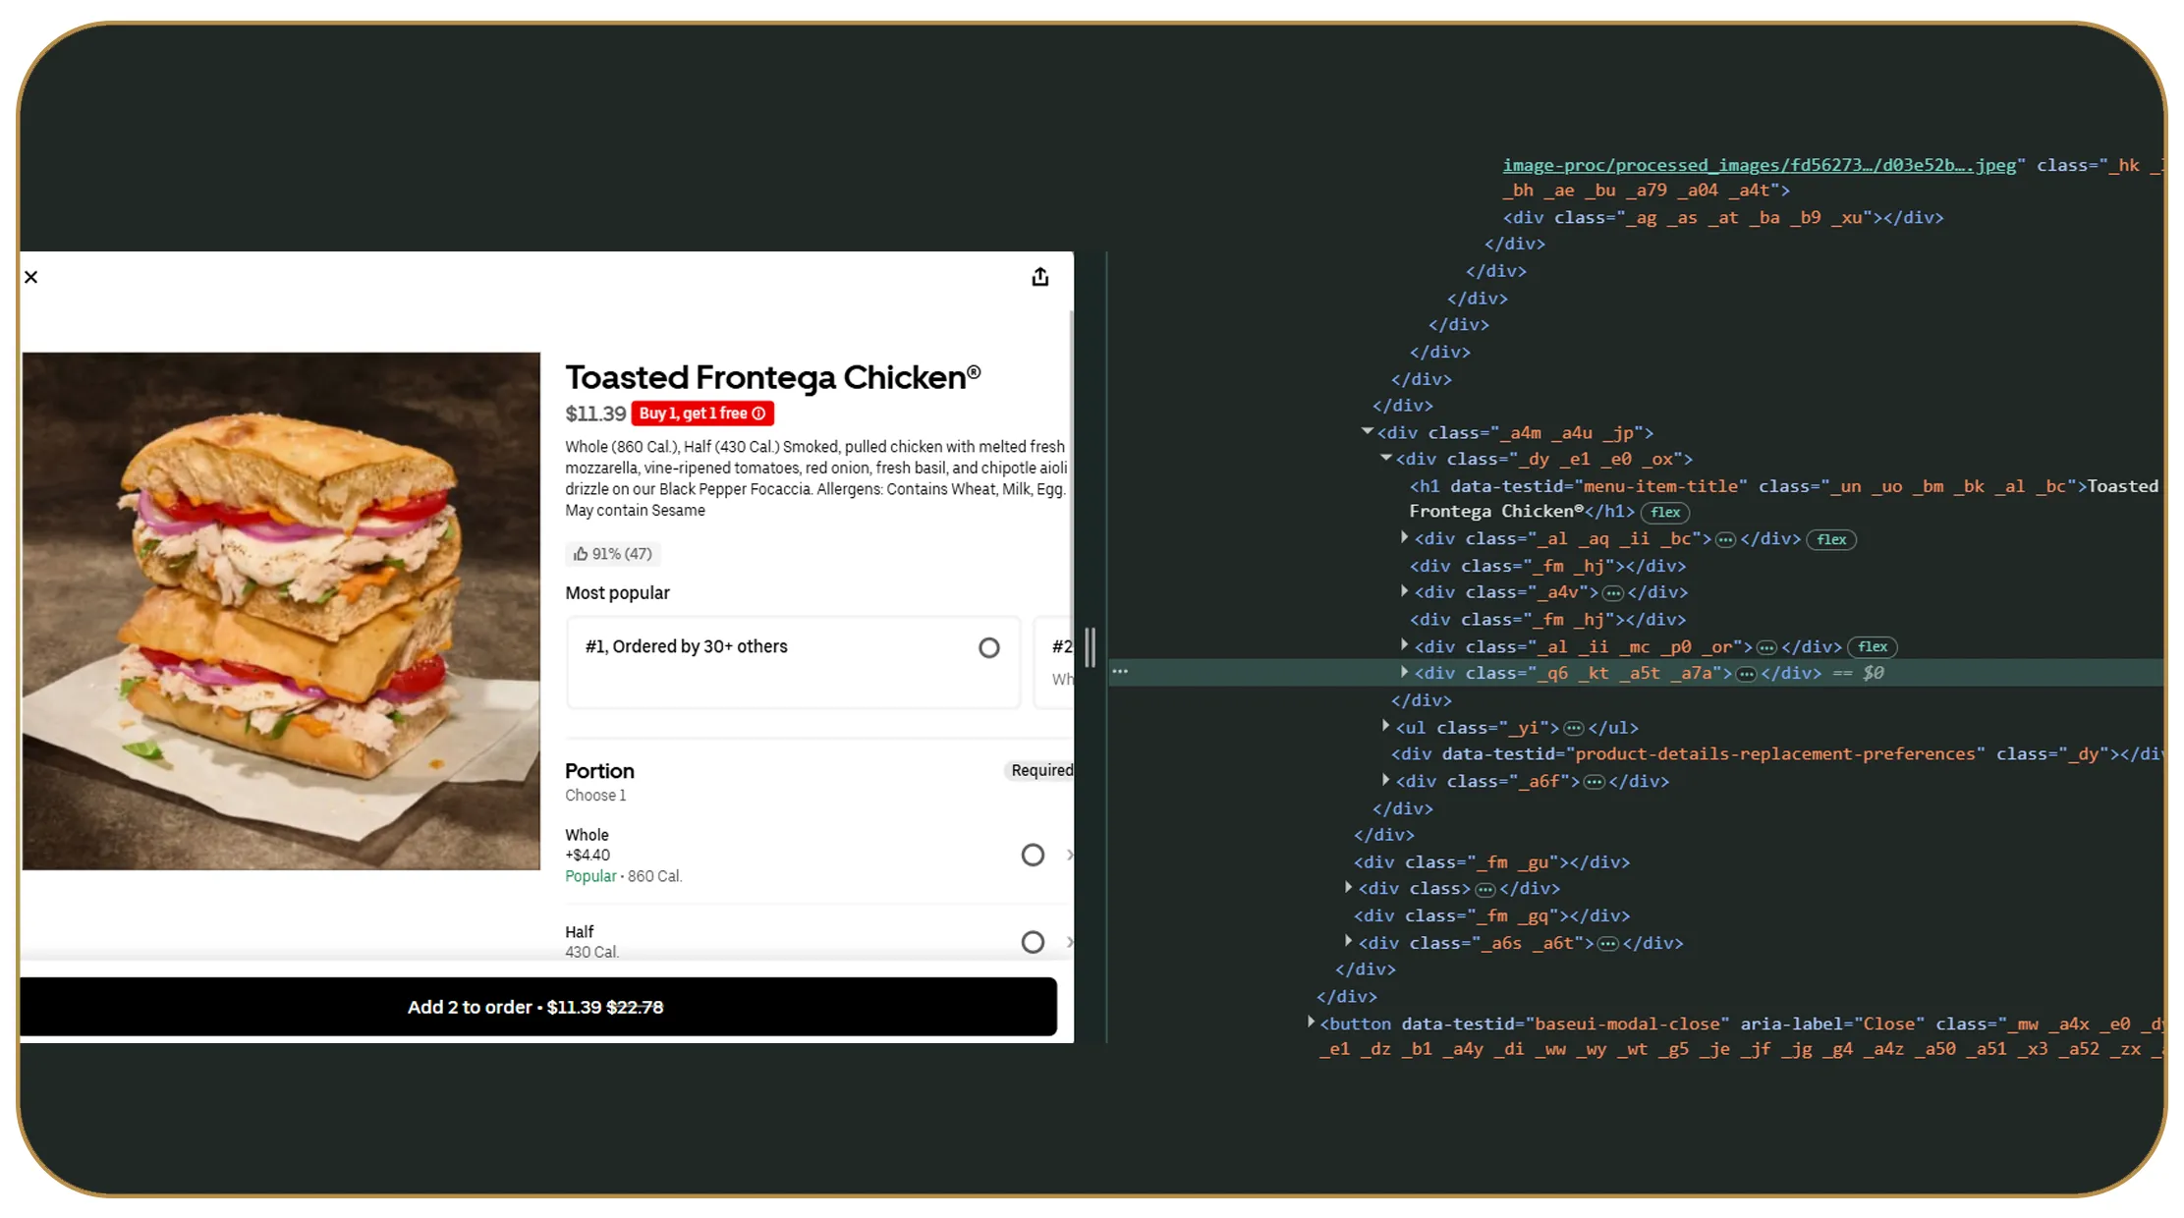This screenshot has width=2184, height=1218.
Task: Click the three-dot gutter icon on the selected DOM row
Action: point(1120,672)
